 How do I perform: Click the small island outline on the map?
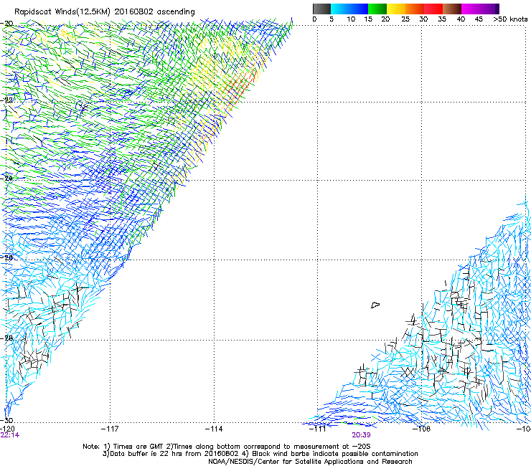pyautogui.click(x=375, y=305)
